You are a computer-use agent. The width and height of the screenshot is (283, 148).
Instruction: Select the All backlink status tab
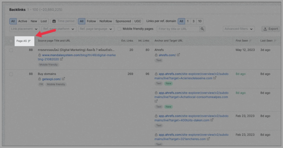(13, 21)
